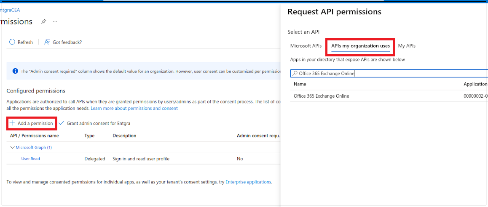Click the Request API permissions heading
The image size is (488, 207).
coord(334,12)
